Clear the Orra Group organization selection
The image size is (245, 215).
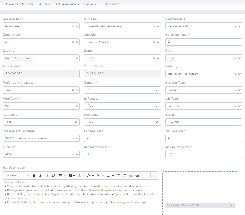[73, 26]
